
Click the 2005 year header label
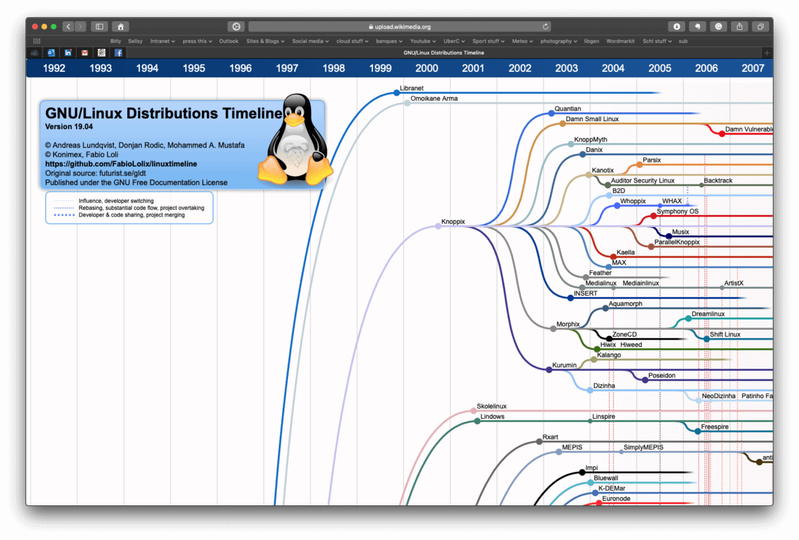point(660,68)
